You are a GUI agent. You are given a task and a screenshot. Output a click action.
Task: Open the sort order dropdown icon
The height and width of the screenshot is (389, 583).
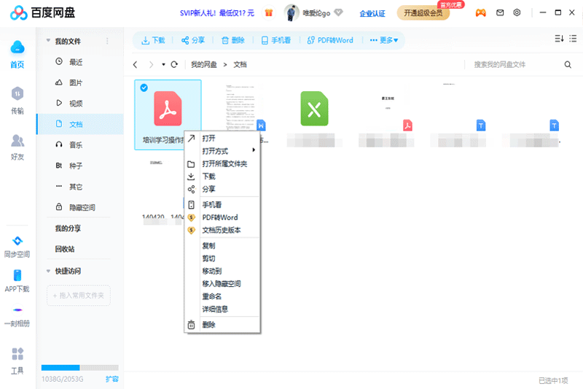pyautogui.click(x=559, y=39)
